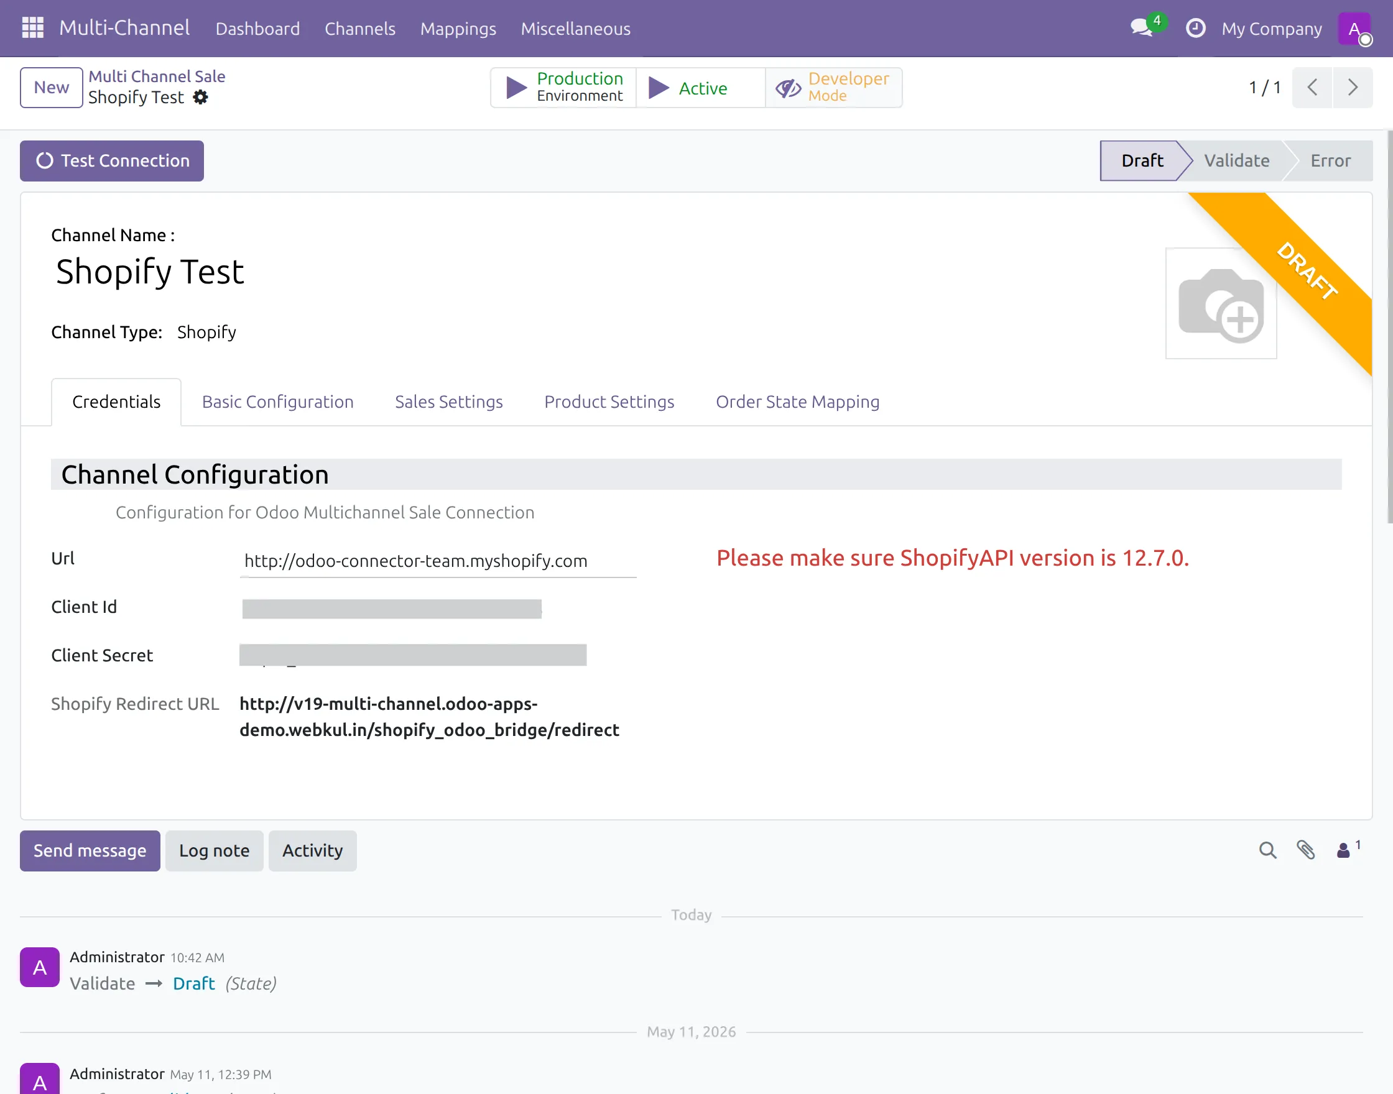
Task: Click the 10:42 AM message timestamp
Action: (197, 958)
